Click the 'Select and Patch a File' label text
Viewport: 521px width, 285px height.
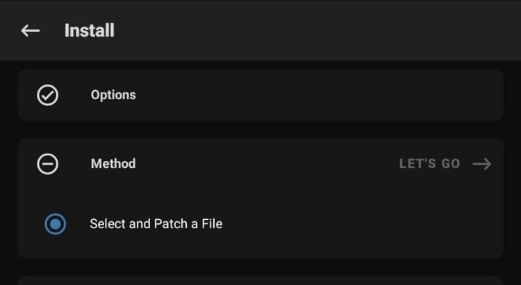pos(156,224)
